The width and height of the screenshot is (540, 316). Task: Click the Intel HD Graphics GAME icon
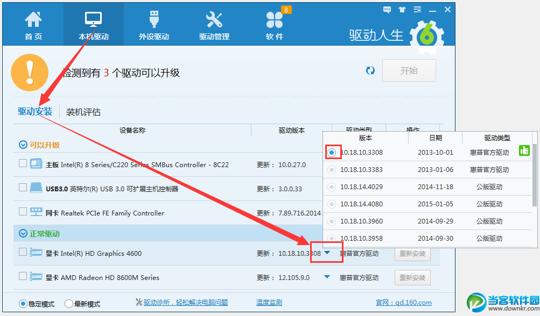[36, 253]
